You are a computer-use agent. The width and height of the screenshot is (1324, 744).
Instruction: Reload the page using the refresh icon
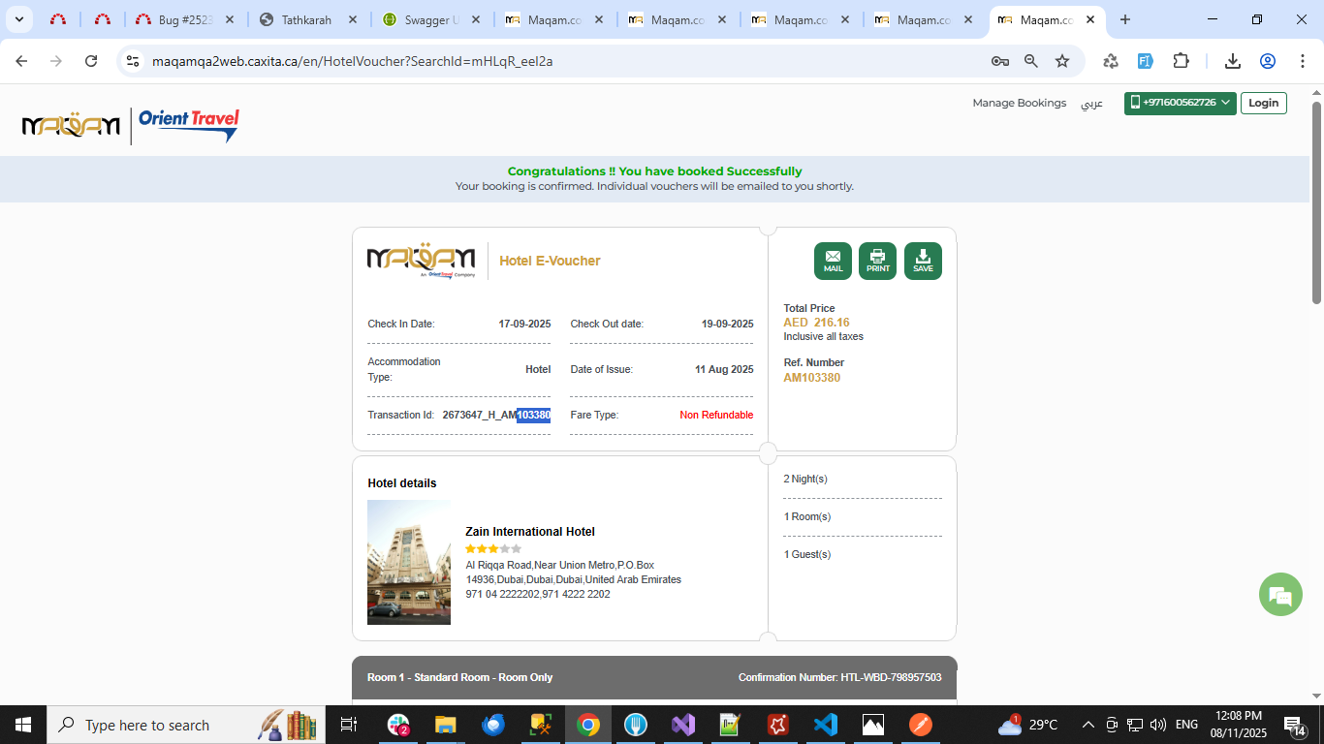click(91, 61)
